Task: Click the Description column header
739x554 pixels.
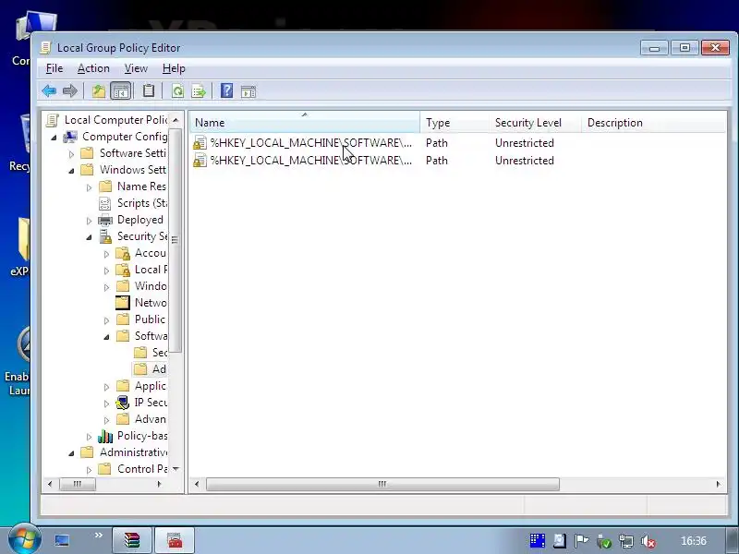Action: pyautogui.click(x=653, y=123)
